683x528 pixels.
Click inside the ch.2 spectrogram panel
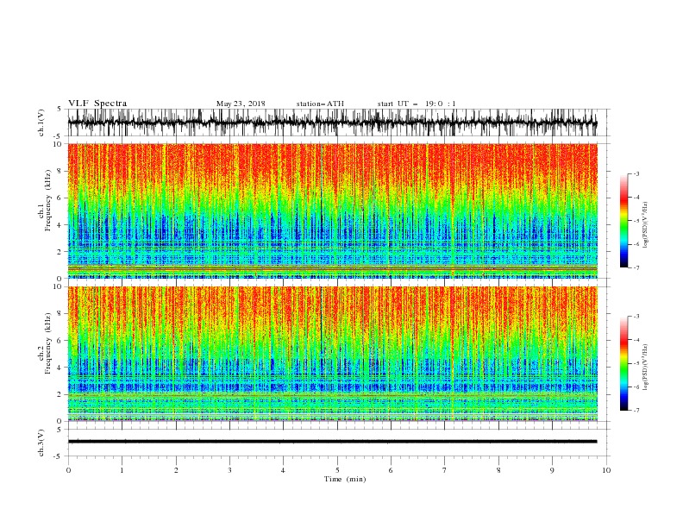point(332,354)
